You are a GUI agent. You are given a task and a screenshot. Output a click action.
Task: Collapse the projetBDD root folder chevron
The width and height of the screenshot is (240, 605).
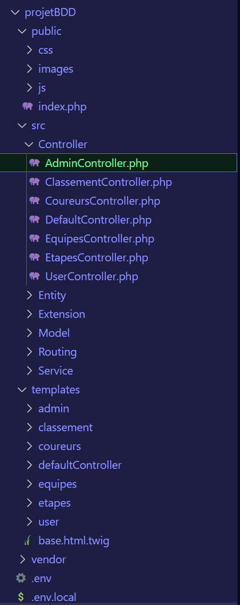tap(15, 13)
